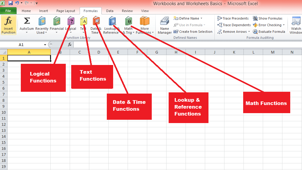
Task: Click the Excel application icon
Action: (3, 3)
